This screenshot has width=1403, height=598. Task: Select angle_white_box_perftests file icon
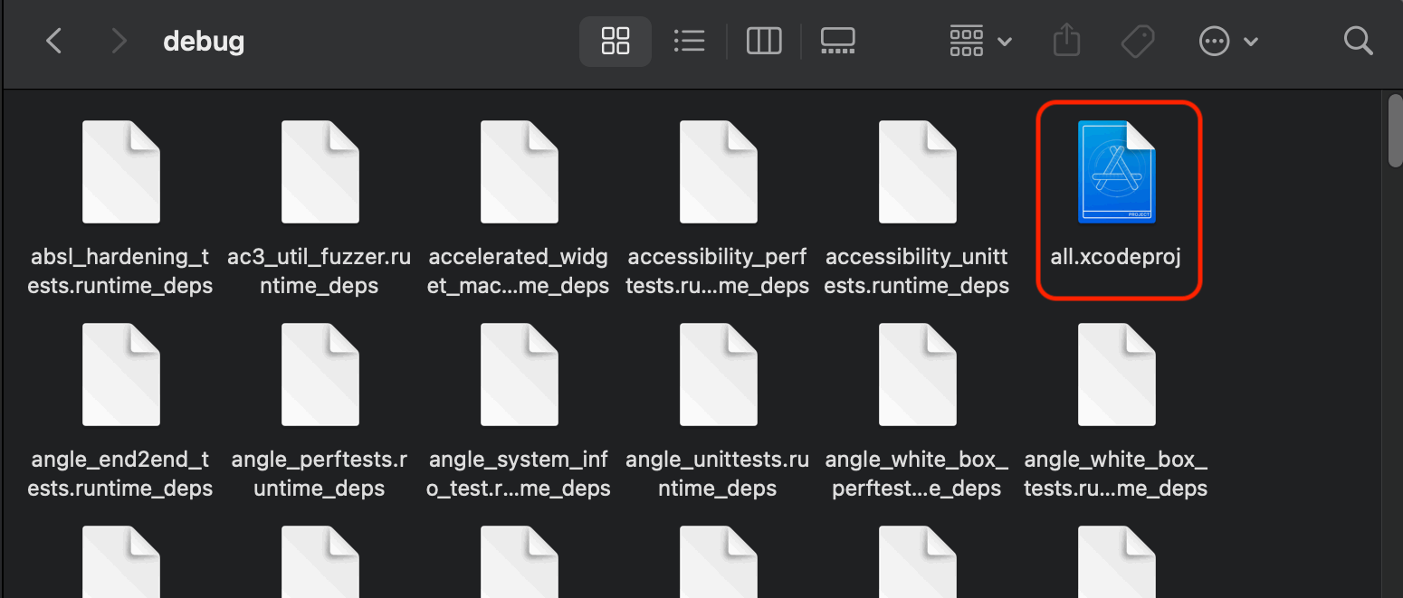[x=918, y=375]
